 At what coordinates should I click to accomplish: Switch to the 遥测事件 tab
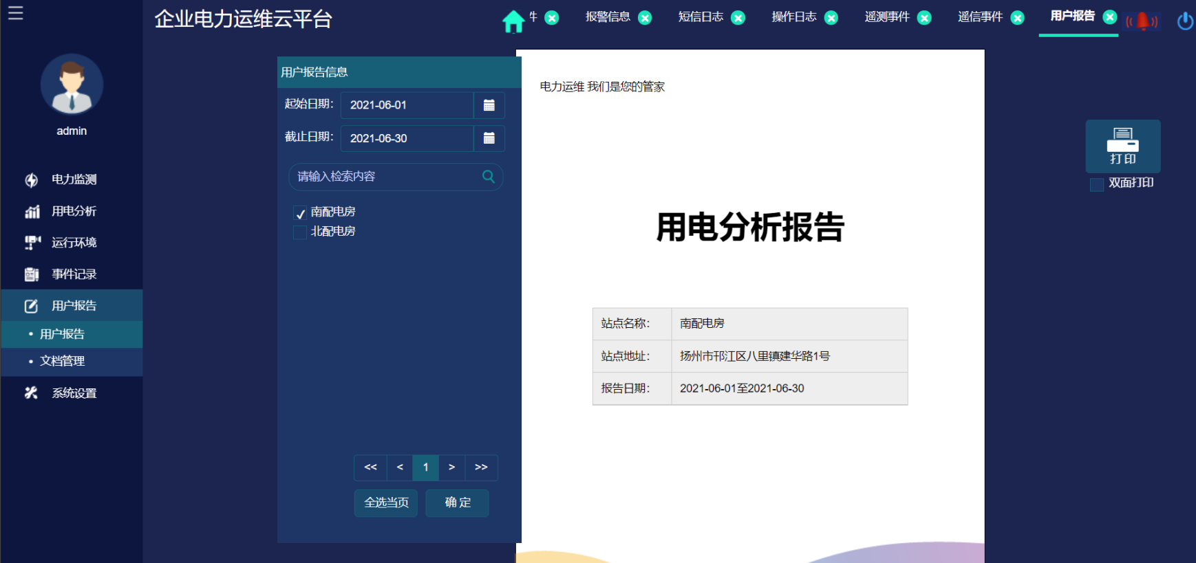887,17
